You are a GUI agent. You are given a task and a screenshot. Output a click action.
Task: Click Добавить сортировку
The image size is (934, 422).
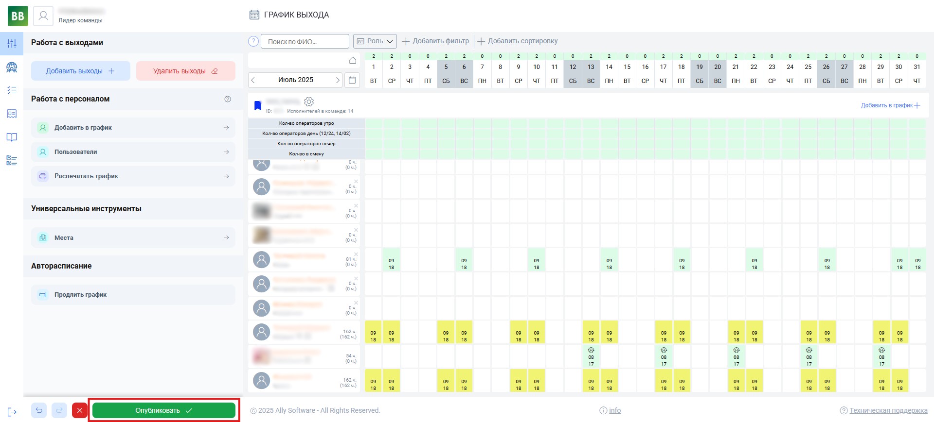coord(517,41)
